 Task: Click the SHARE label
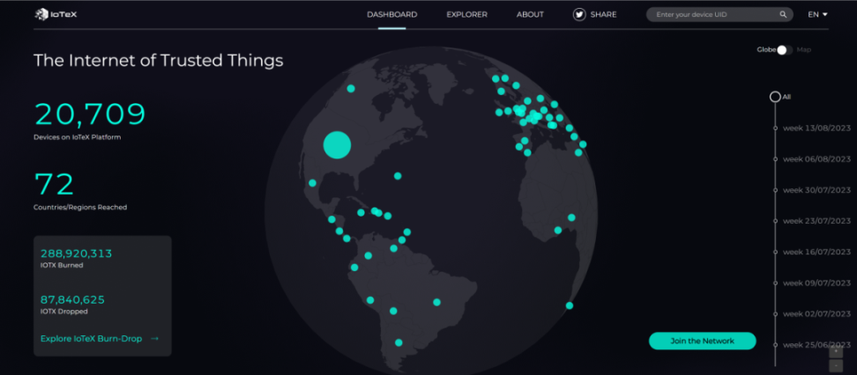pos(603,15)
